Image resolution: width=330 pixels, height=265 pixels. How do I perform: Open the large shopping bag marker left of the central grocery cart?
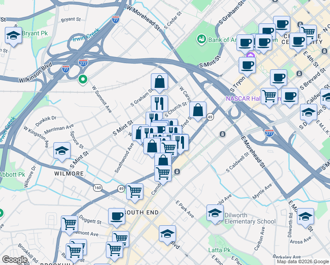click(x=152, y=147)
